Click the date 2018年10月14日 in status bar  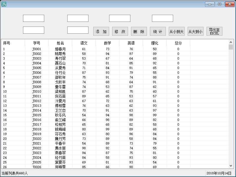click(x=219, y=173)
